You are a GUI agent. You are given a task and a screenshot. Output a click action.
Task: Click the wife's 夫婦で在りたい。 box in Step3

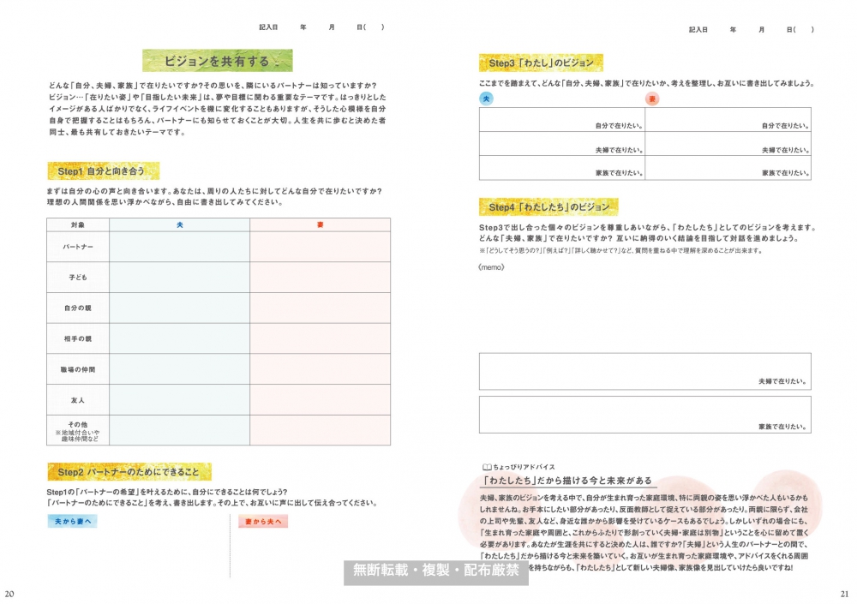tap(728, 144)
